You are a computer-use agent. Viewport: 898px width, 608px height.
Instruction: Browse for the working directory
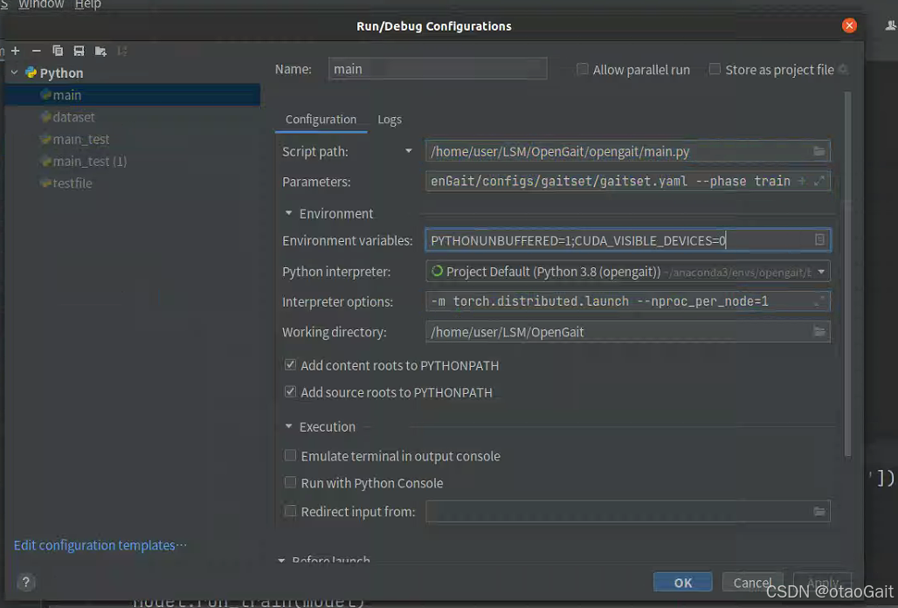click(x=819, y=331)
